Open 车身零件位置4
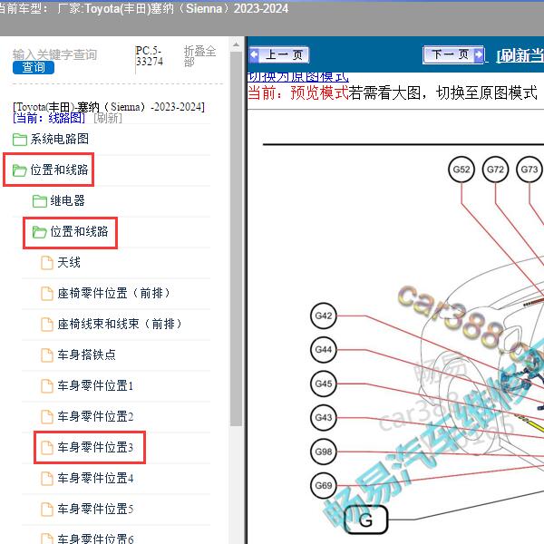The width and height of the screenshot is (544, 544). click(x=95, y=478)
